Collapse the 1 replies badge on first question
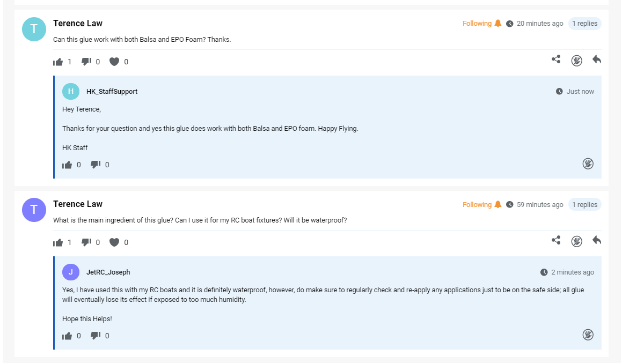The image size is (622, 363). [x=585, y=24]
